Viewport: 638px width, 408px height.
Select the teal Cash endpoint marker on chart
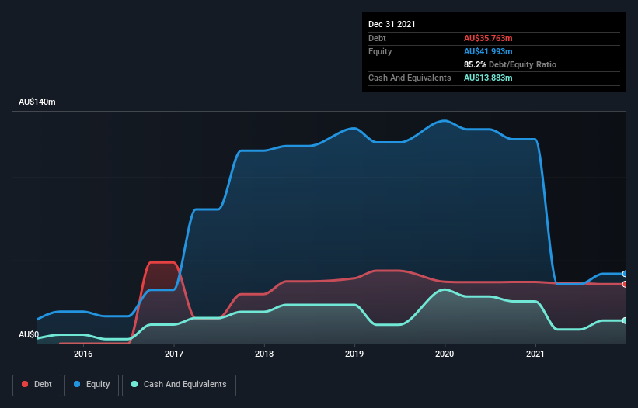625,320
